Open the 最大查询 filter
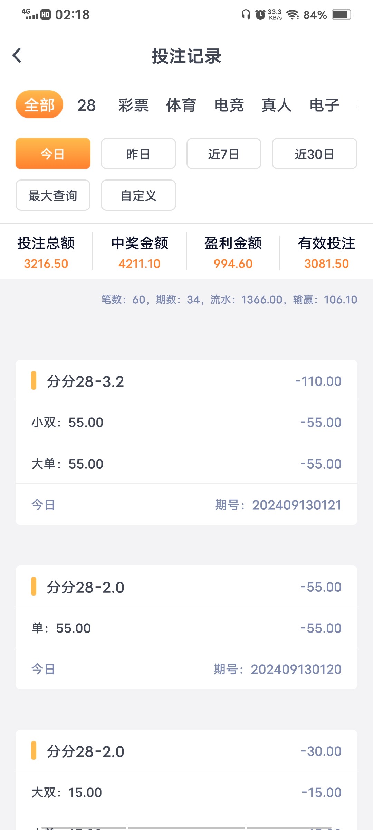The width and height of the screenshot is (373, 830). click(53, 195)
